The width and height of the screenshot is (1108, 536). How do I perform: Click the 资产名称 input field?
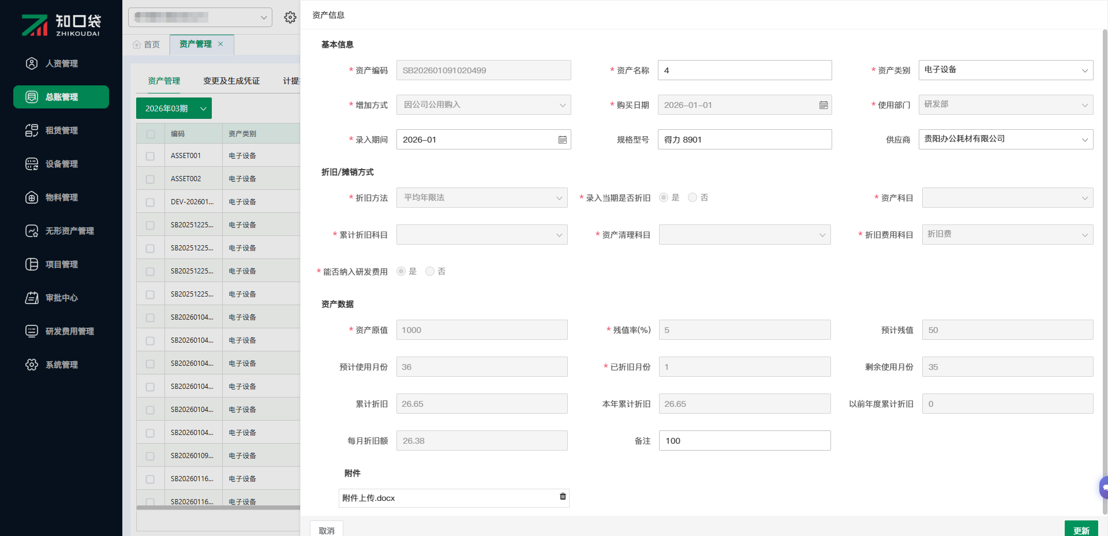744,70
